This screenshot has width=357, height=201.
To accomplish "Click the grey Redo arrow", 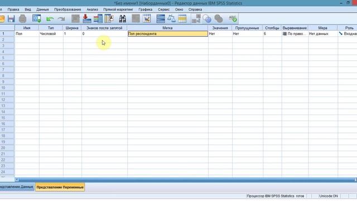I will (61, 19).
